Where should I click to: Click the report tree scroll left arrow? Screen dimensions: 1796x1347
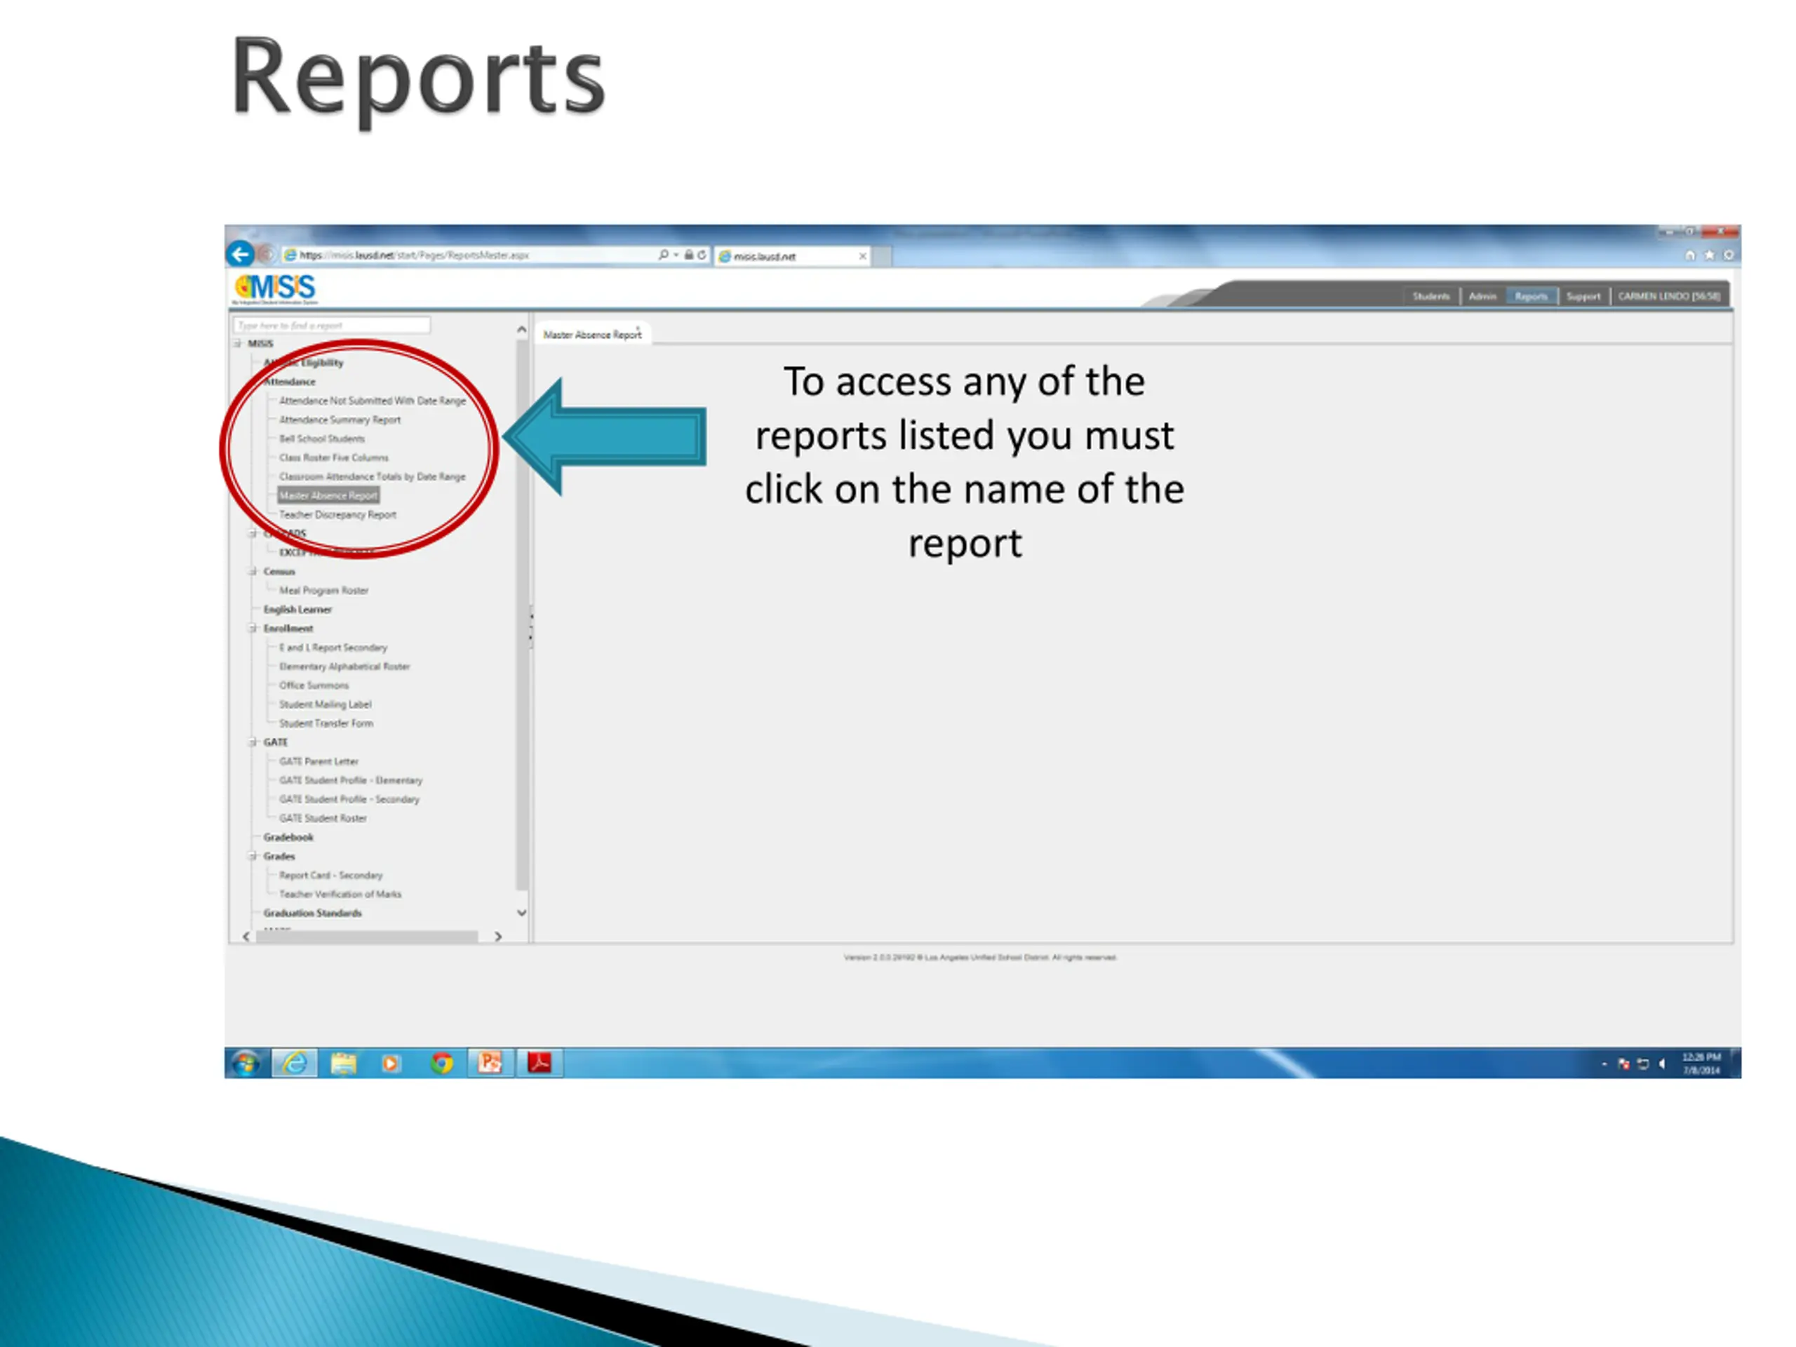[x=246, y=937]
